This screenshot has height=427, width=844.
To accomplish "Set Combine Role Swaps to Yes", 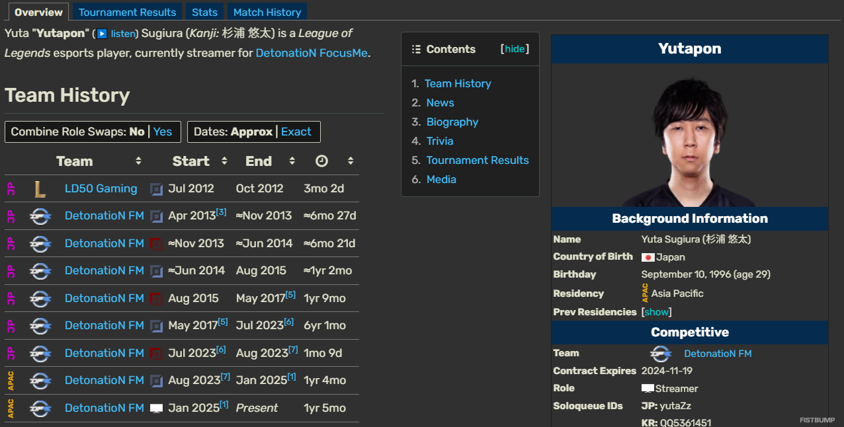I will pyautogui.click(x=163, y=132).
